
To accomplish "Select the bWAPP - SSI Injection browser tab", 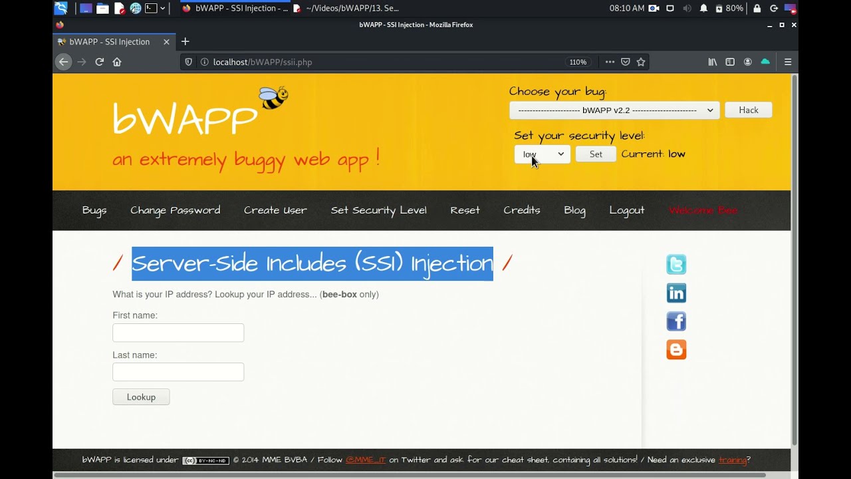I will 114,41.
